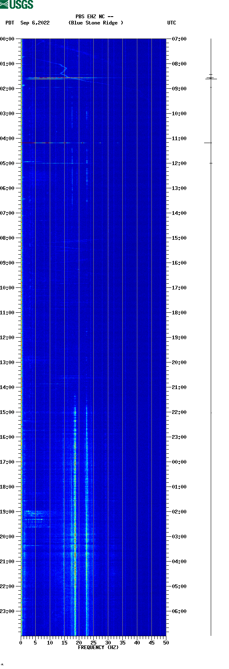Viewport: 229px width, 669px height.
Task: Click the PDT time label '23:00'
Action: [7, 611]
